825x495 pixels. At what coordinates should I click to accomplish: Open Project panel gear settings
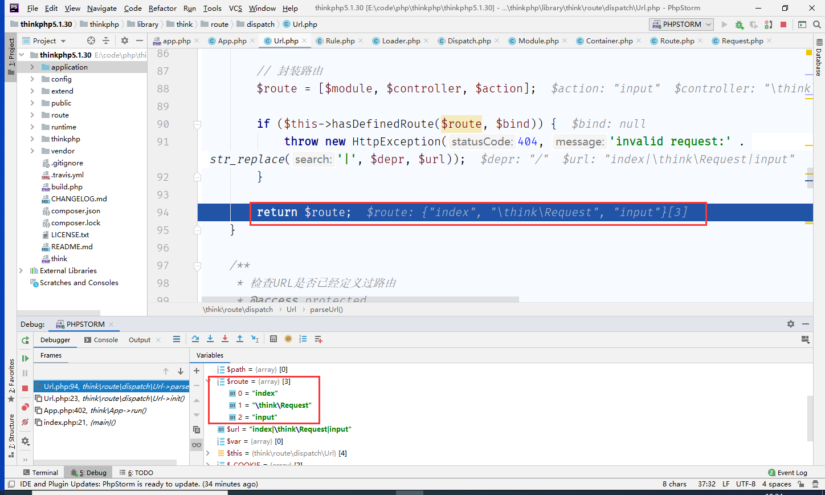click(x=124, y=40)
